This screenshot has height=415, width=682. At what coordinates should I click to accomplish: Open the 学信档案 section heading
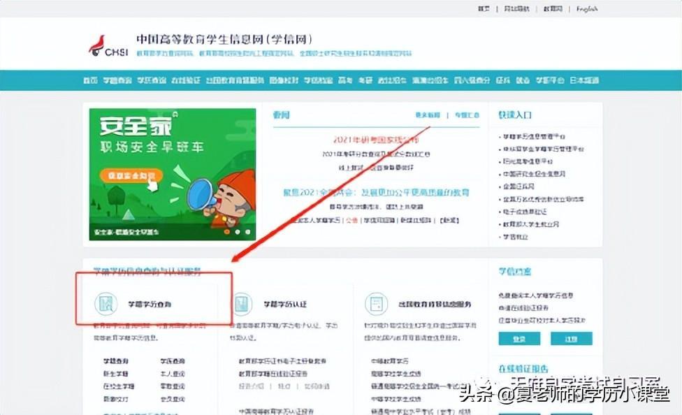click(x=515, y=272)
